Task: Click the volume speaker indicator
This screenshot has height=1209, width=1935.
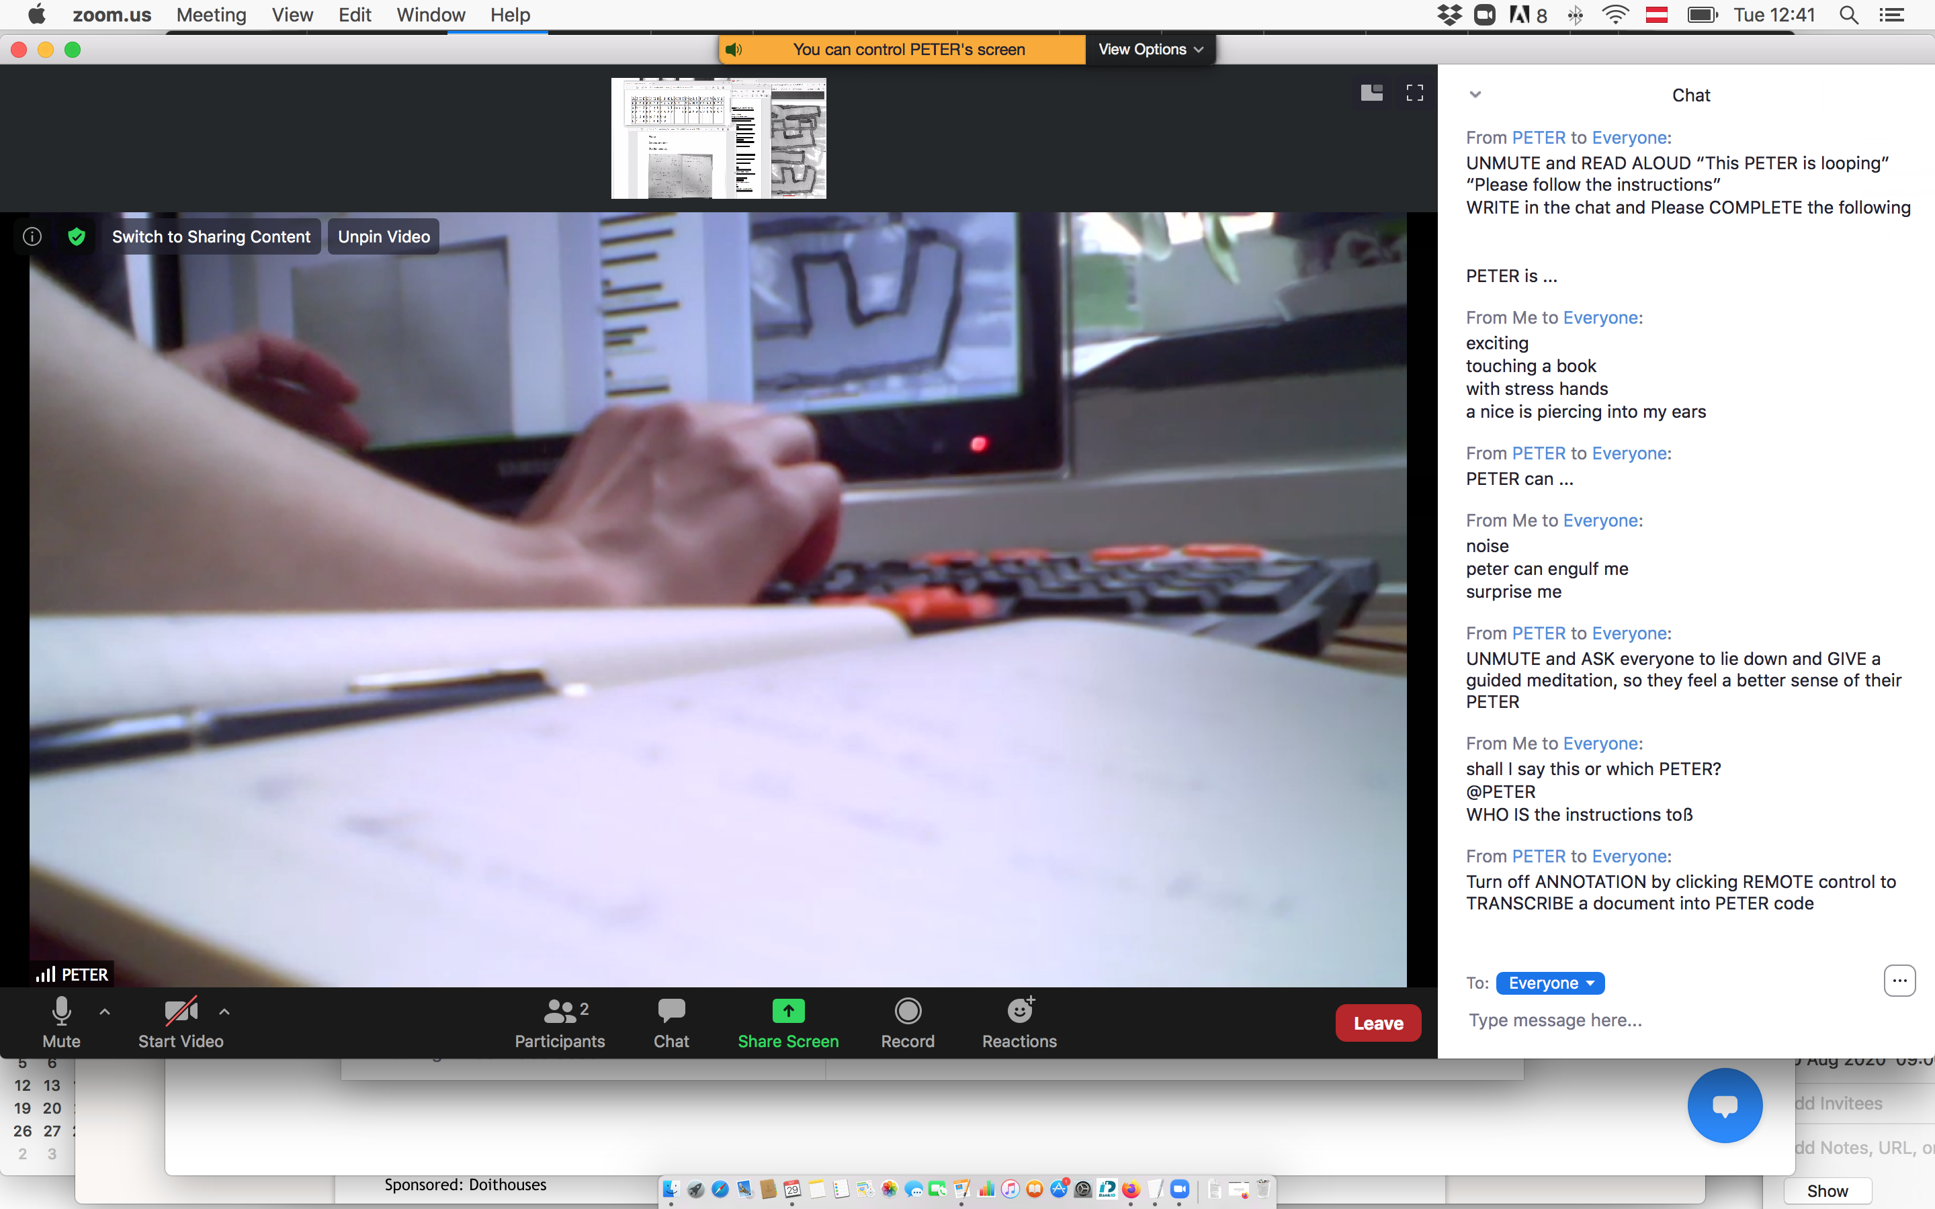Action: pyautogui.click(x=734, y=49)
